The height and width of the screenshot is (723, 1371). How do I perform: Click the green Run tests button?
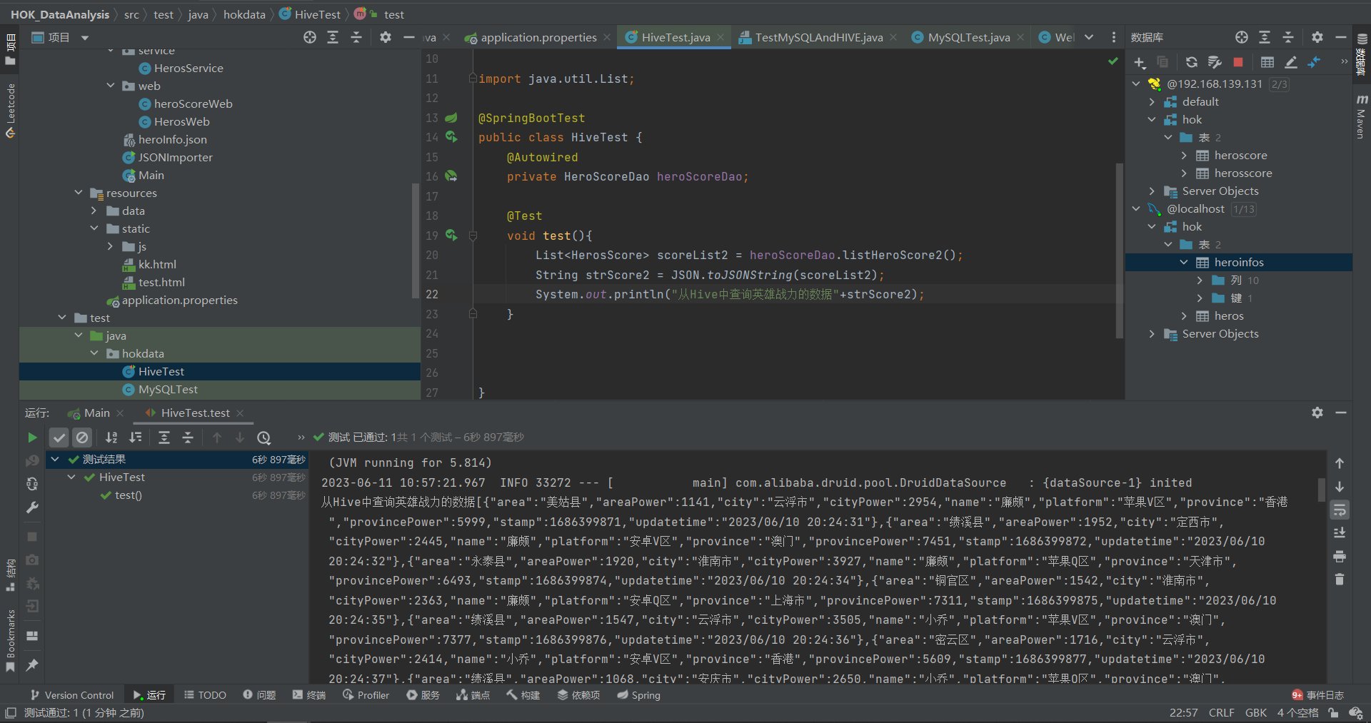click(32, 438)
